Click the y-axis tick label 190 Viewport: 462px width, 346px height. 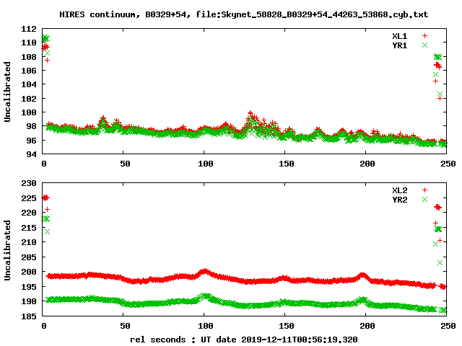(x=29, y=301)
